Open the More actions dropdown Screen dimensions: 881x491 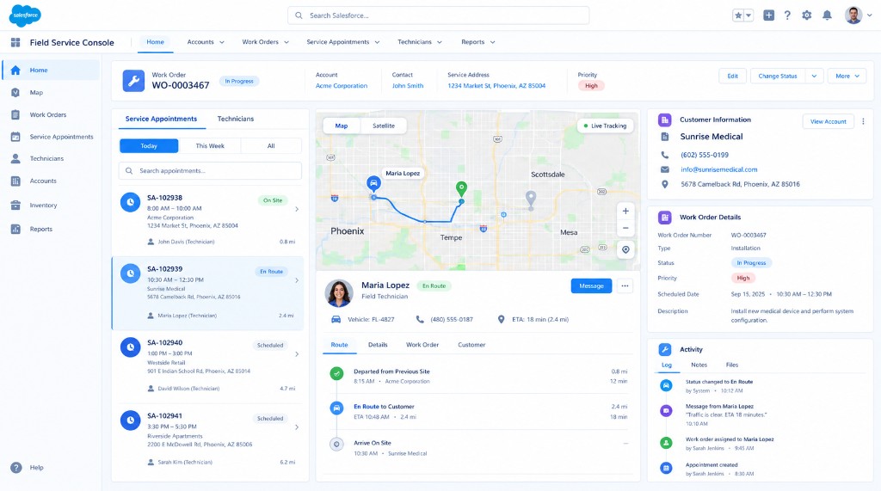click(847, 76)
